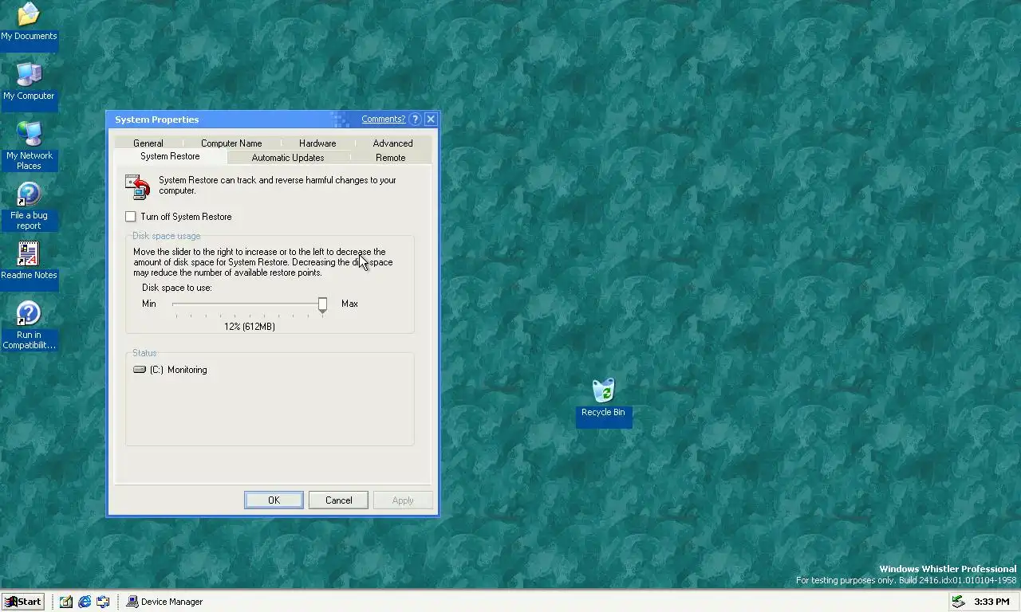The height and width of the screenshot is (612, 1021).
Task: Open the Advanced tab
Action: coord(393,143)
